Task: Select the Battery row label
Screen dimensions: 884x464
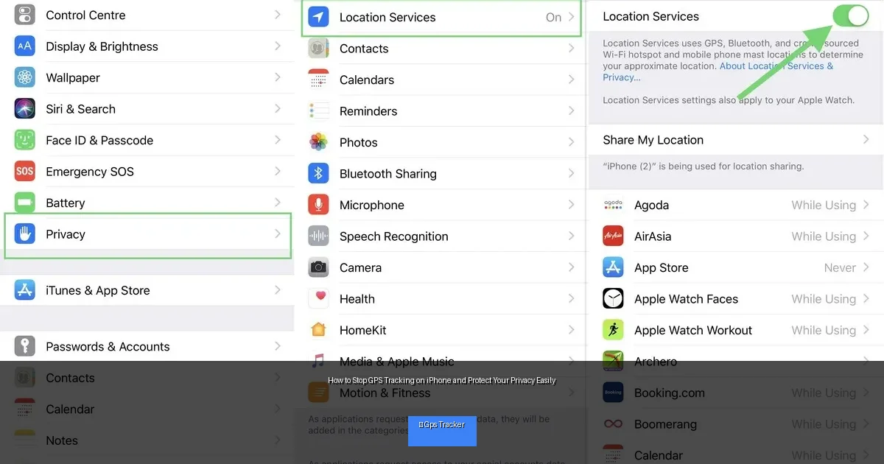Action: click(x=66, y=203)
